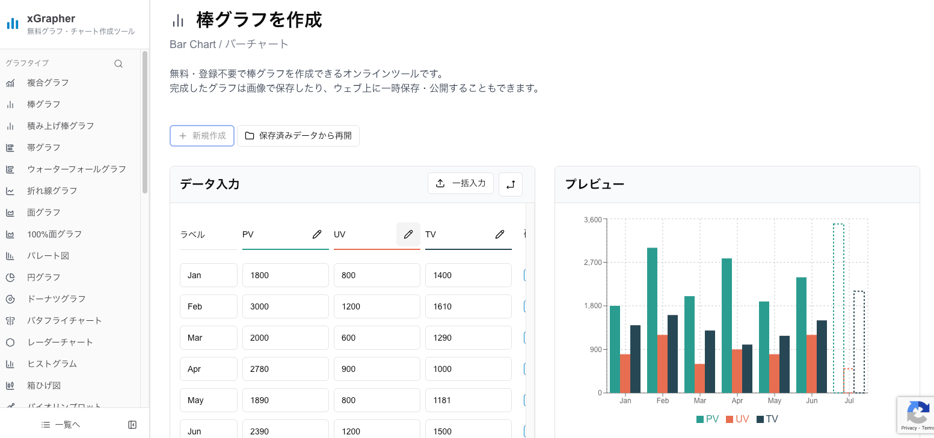Click the xGrapher logo icon
The height and width of the screenshot is (438, 934).
tap(13, 23)
